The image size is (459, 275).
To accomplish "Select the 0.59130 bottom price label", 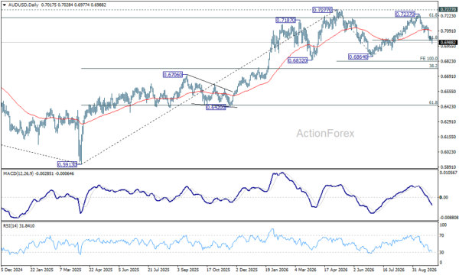I will [67, 164].
